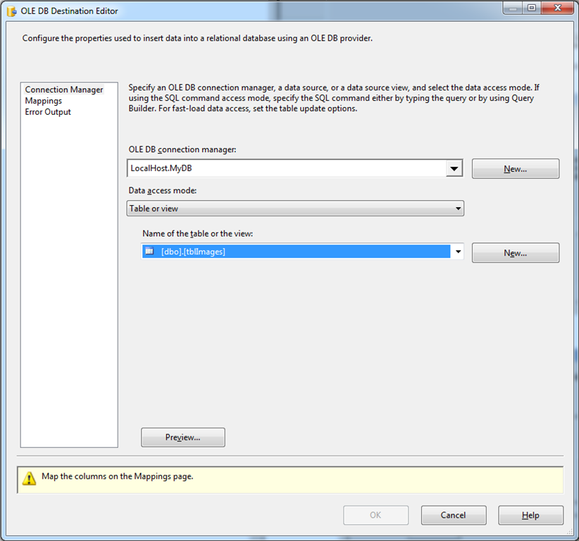Expand the table or view name dropdown
Viewport: 579px width, 541px height.
[x=458, y=251]
